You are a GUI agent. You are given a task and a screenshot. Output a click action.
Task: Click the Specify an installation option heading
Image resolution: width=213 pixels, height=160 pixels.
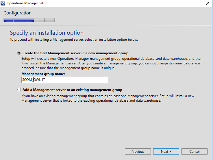47,33
